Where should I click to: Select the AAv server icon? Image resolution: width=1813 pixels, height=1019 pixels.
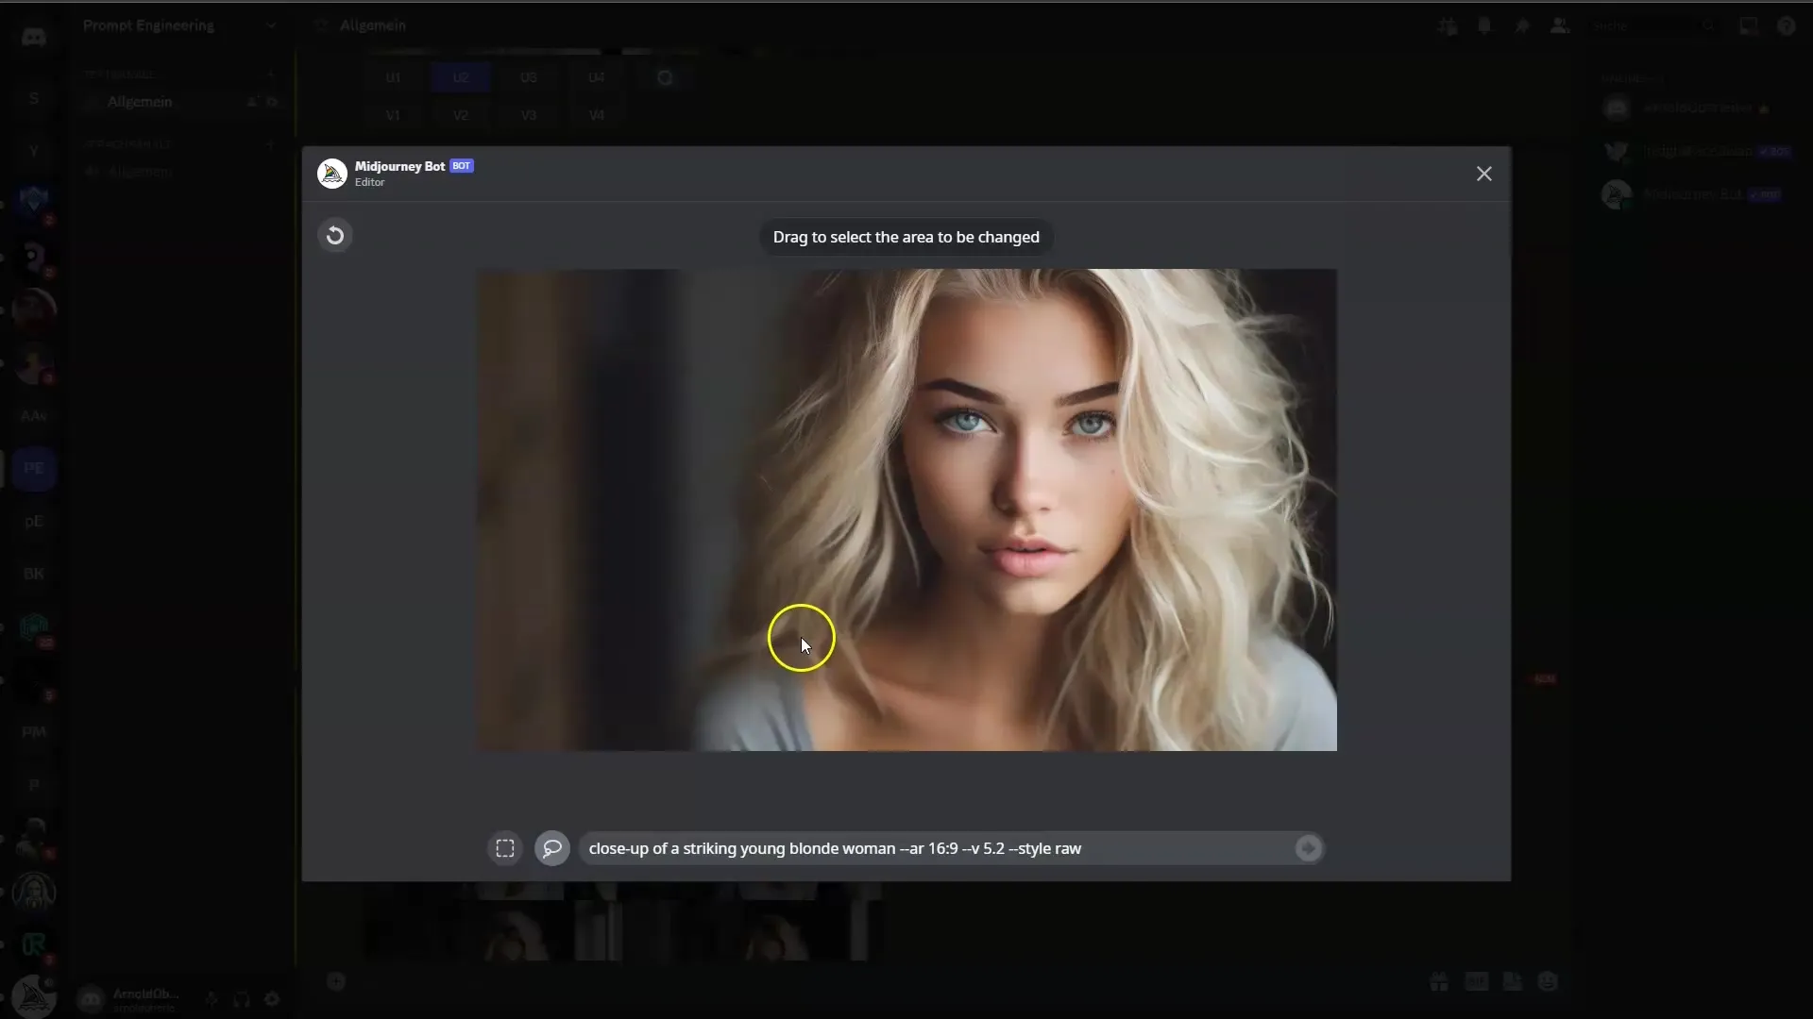tap(34, 415)
